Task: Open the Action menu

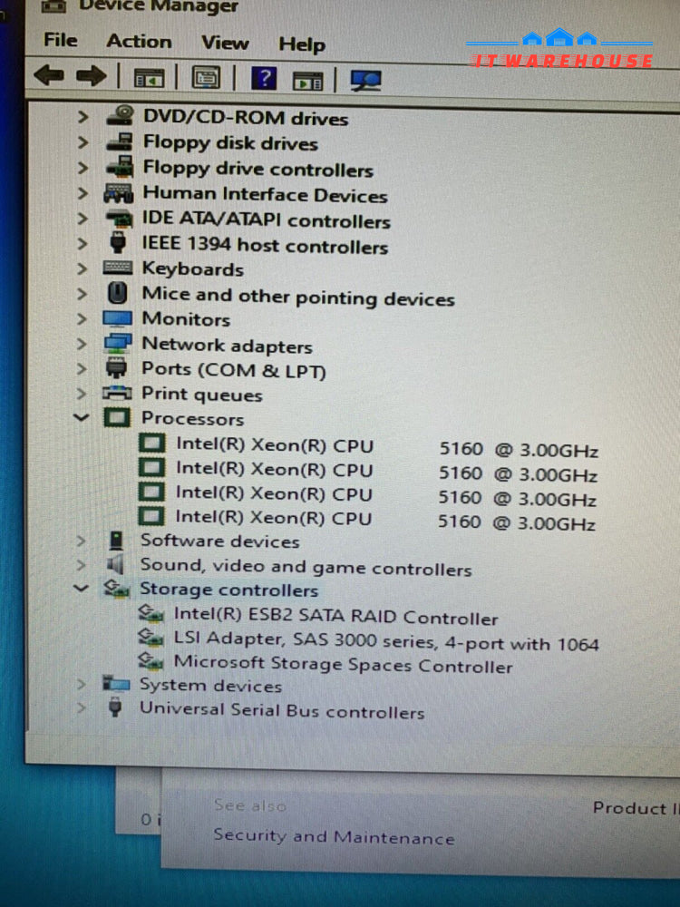Action: [139, 41]
